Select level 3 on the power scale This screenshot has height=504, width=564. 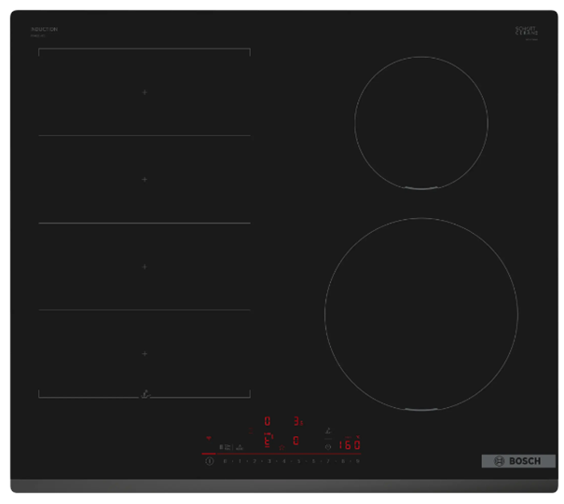click(x=268, y=460)
